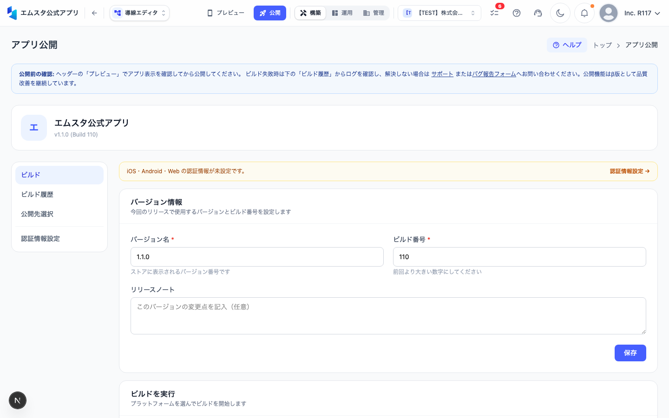This screenshot has height=418, width=669.
Task: Click the round N dev tools badge
Action: 18,400
